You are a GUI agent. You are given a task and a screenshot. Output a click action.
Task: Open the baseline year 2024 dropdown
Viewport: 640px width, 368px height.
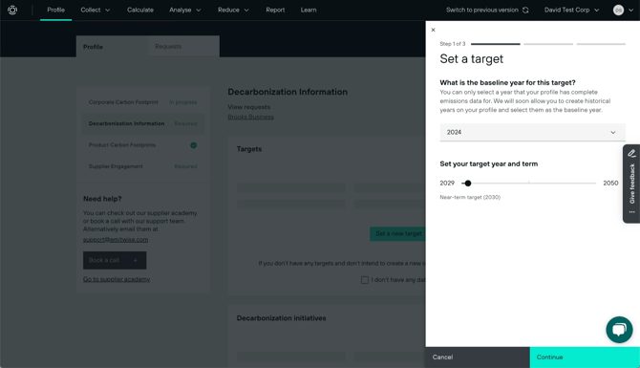[x=532, y=132]
